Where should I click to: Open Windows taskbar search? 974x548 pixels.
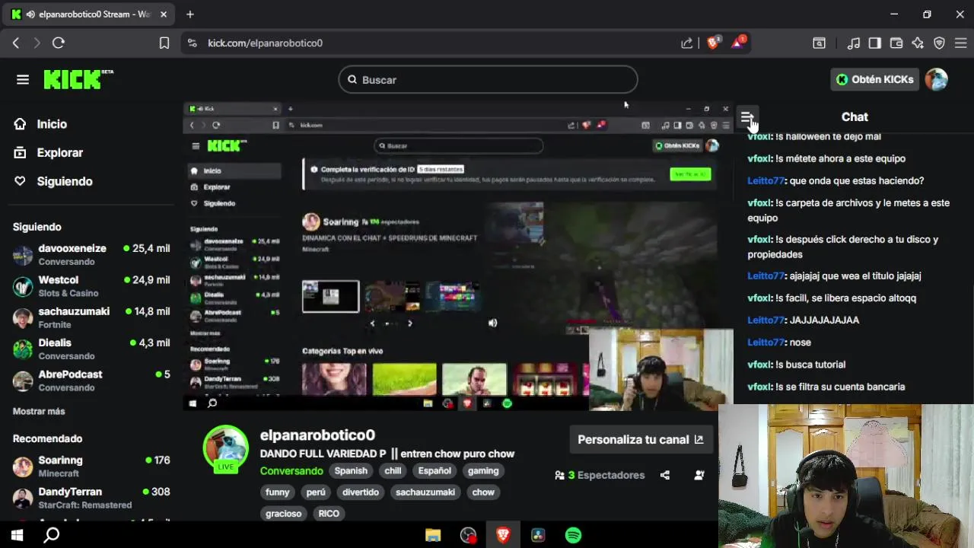[x=52, y=536]
